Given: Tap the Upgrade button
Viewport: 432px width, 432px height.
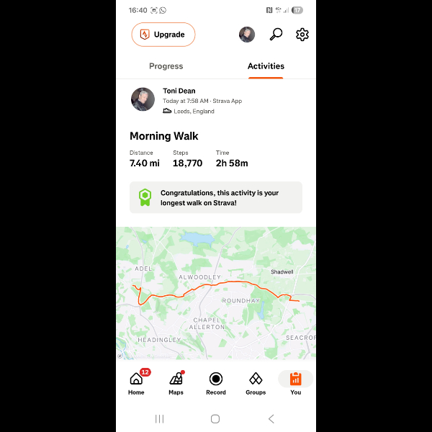Looking at the screenshot, I should [163, 35].
